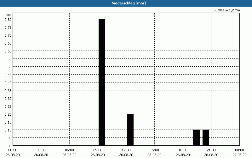Screen dimensions: 252x158
Task: Select the first 0,10 mm bar after 19:00
Action: (x=196, y=137)
